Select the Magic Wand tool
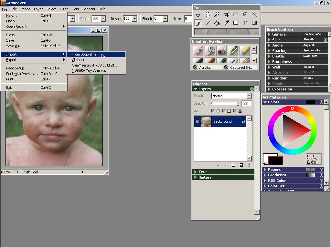 coord(254,15)
